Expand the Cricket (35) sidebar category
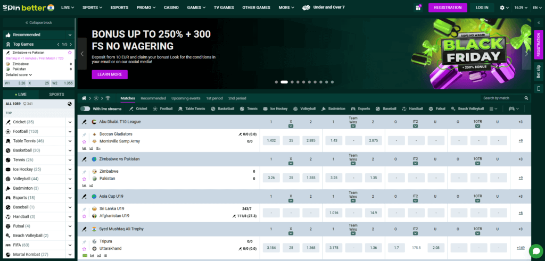This screenshot has height=261, width=545. [70, 122]
